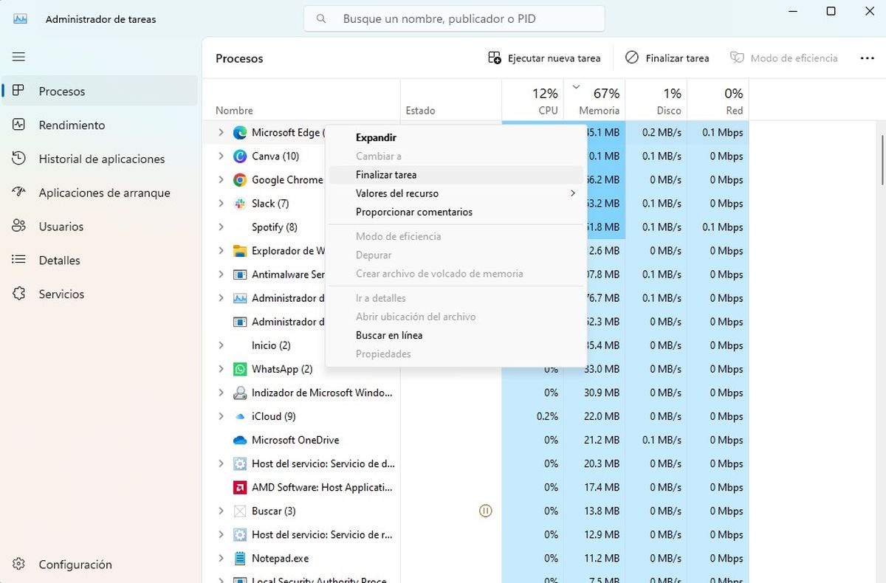Click inside the process search field

(453, 18)
